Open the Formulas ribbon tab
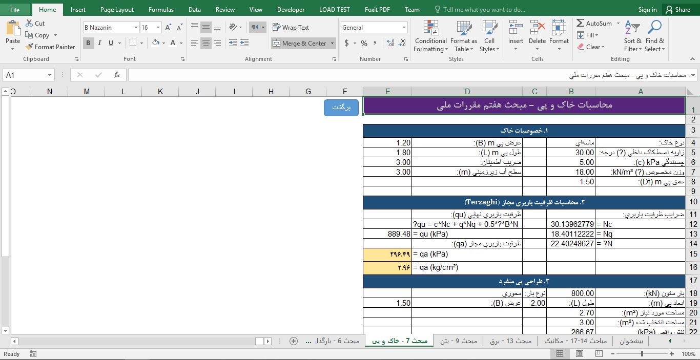700x360 pixels. tap(161, 10)
